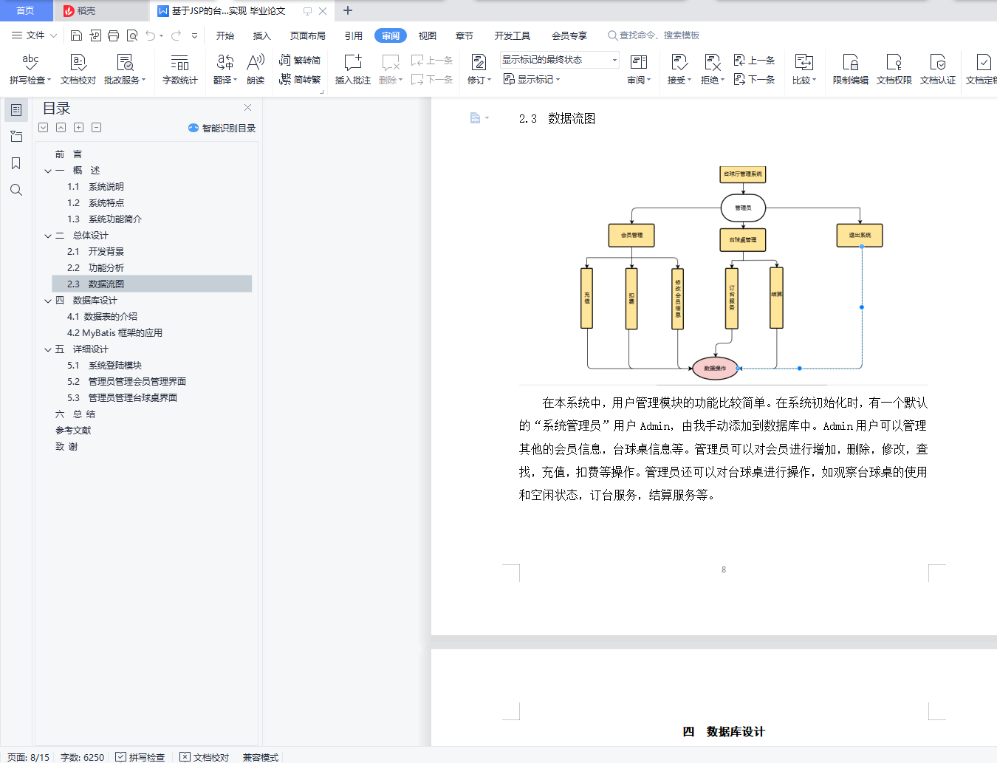Open 文档权限 document permissions
This screenshot has height=763, width=997.
pyautogui.click(x=894, y=69)
